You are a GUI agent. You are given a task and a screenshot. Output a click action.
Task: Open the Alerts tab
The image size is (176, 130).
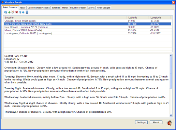[x=91, y=8]
